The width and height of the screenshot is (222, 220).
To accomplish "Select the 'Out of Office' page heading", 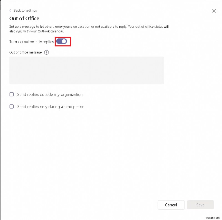I will tap(24, 19).
